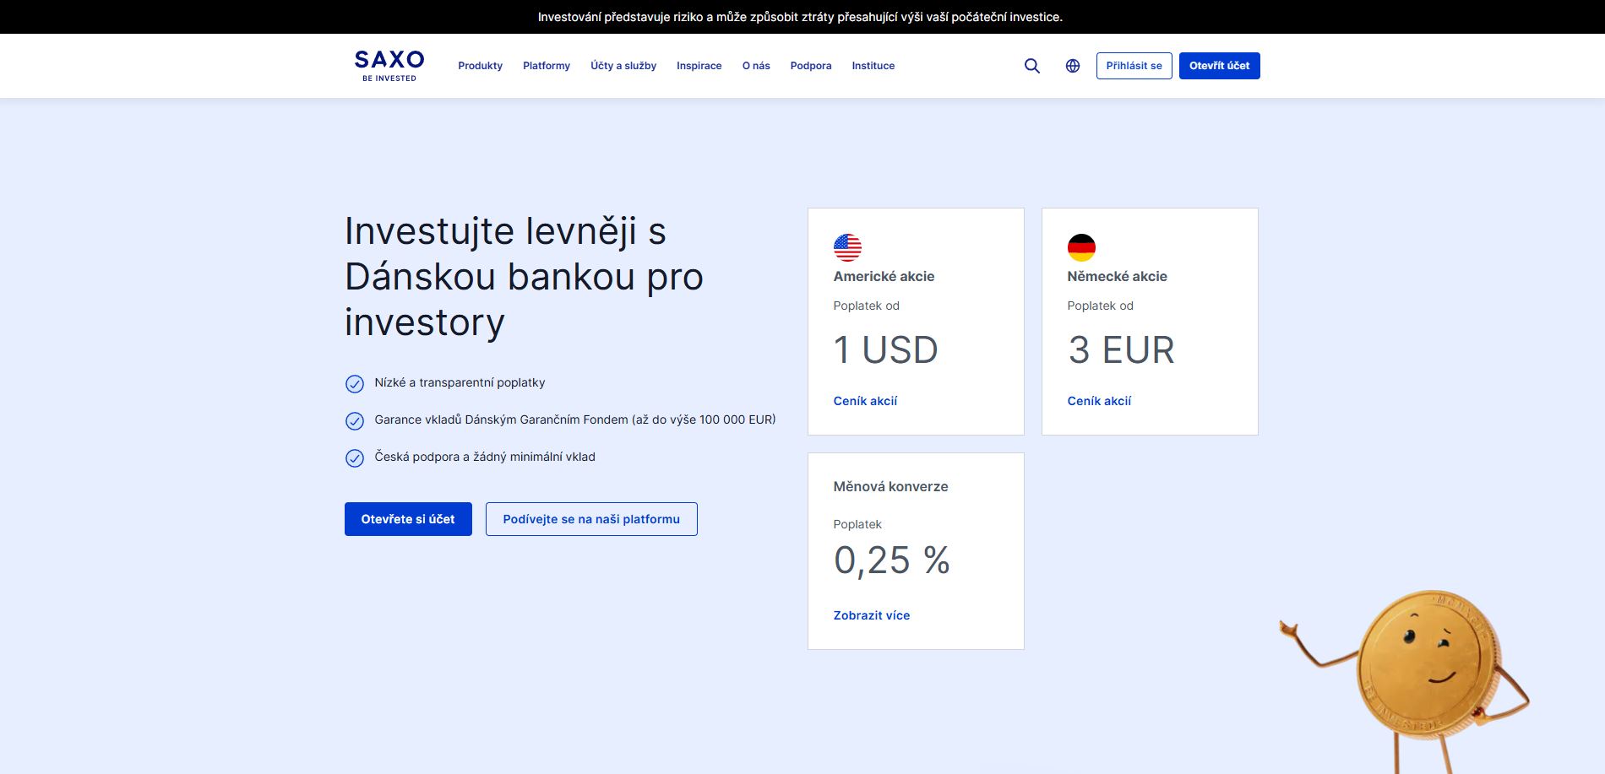Go to the Podpora menu
Image resolution: width=1605 pixels, height=774 pixels.
pyautogui.click(x=811, y=66)
